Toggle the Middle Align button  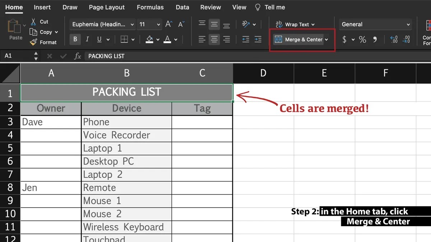(214, 24)
